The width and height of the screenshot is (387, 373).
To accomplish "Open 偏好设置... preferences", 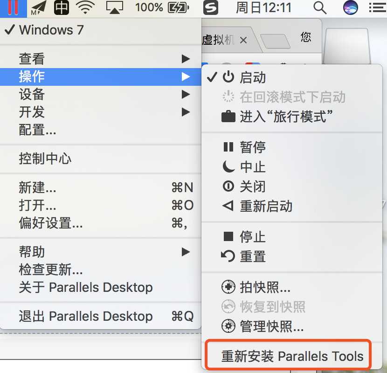I will tap(101, 223).
